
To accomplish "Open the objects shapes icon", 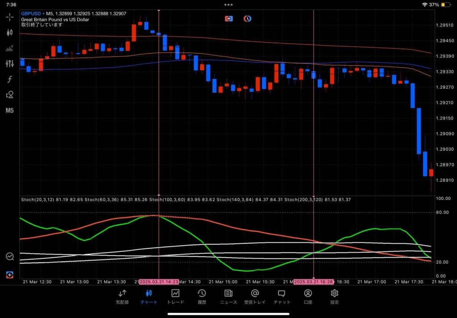I will [10, 95].
